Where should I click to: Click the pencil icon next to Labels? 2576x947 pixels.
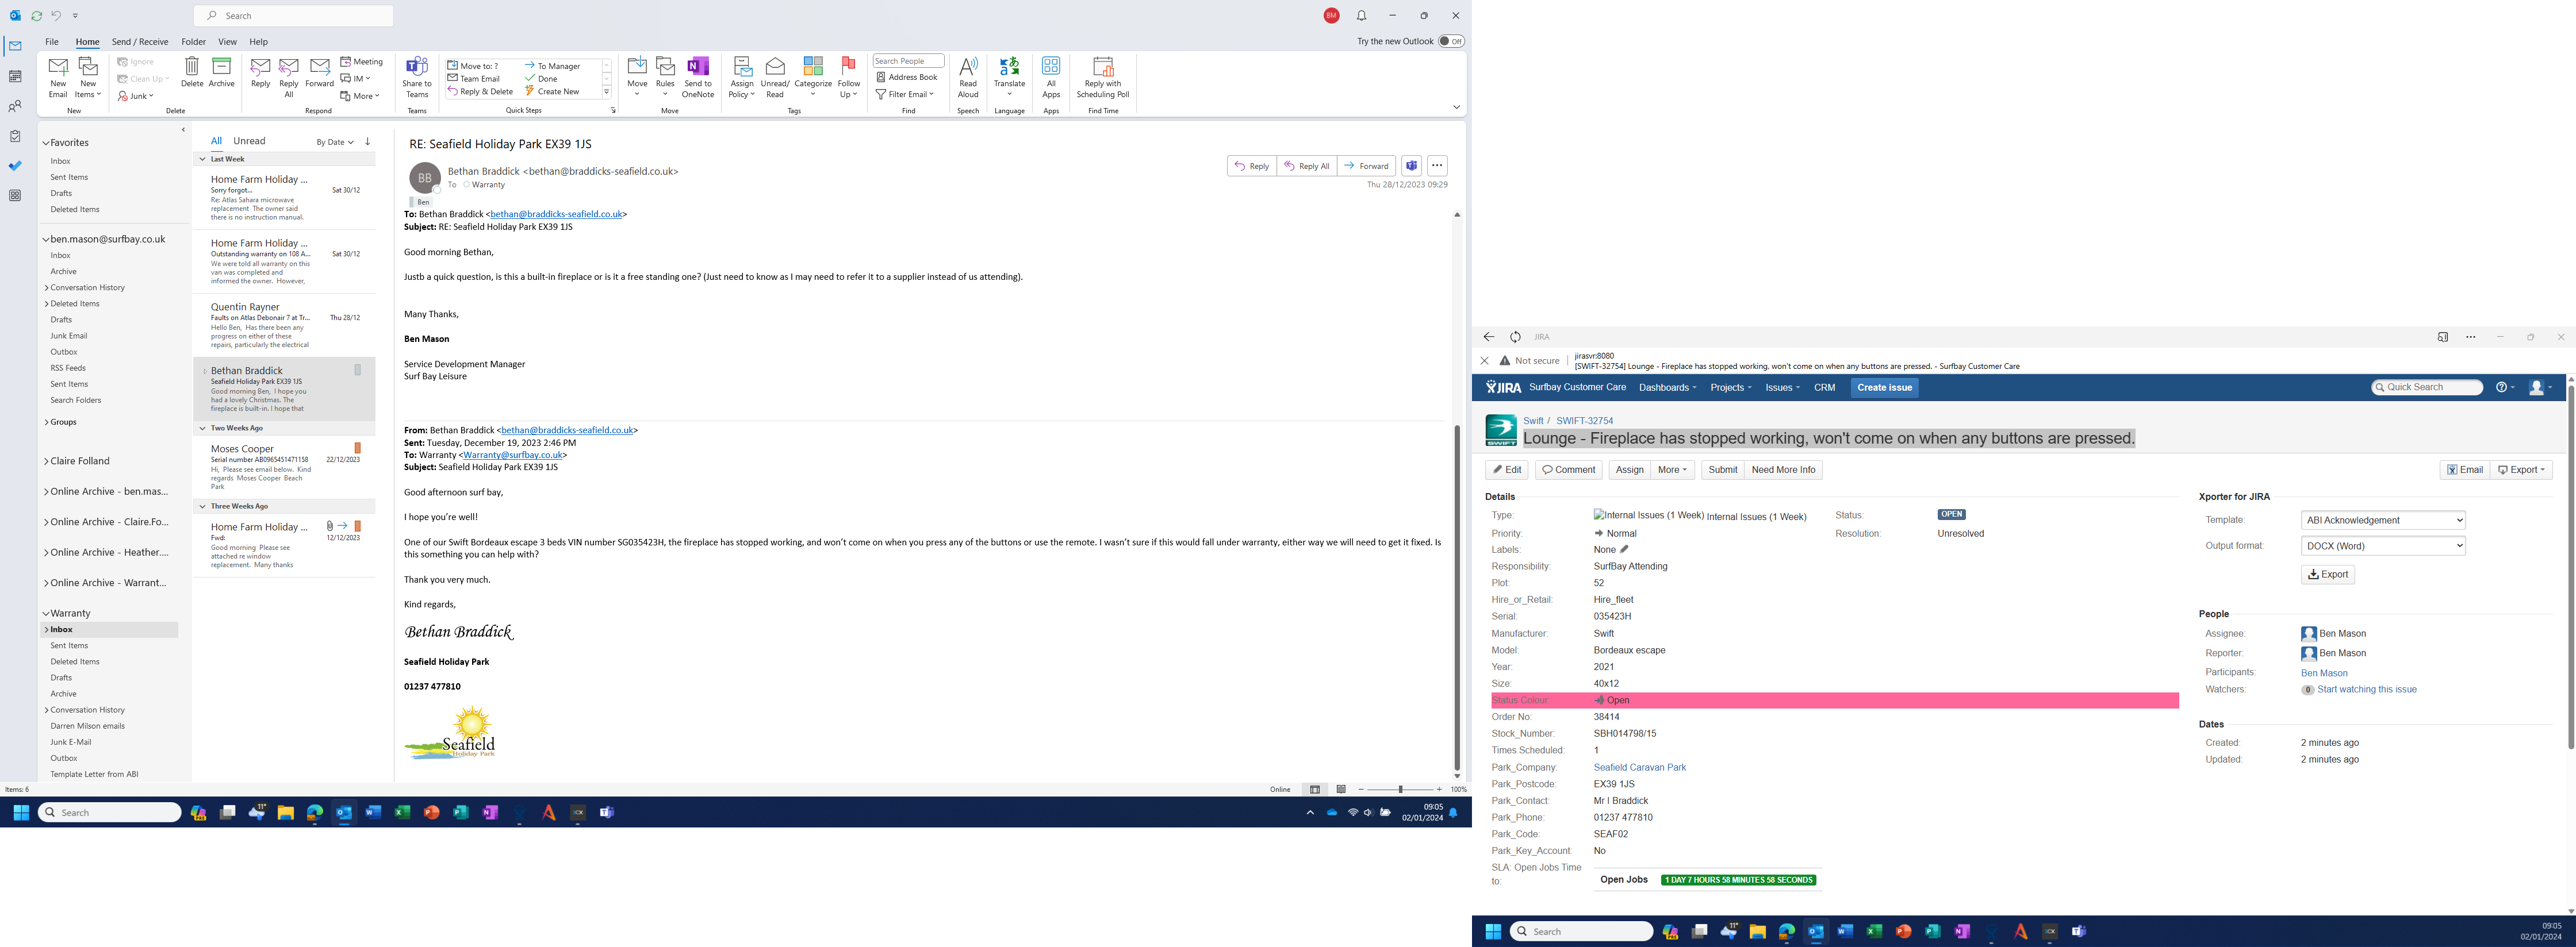(1624, 549)
